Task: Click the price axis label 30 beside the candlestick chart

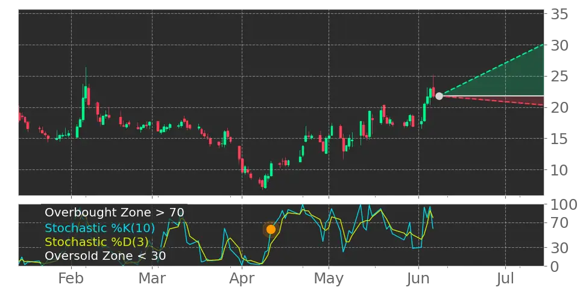Action: [x=560, y=46]
